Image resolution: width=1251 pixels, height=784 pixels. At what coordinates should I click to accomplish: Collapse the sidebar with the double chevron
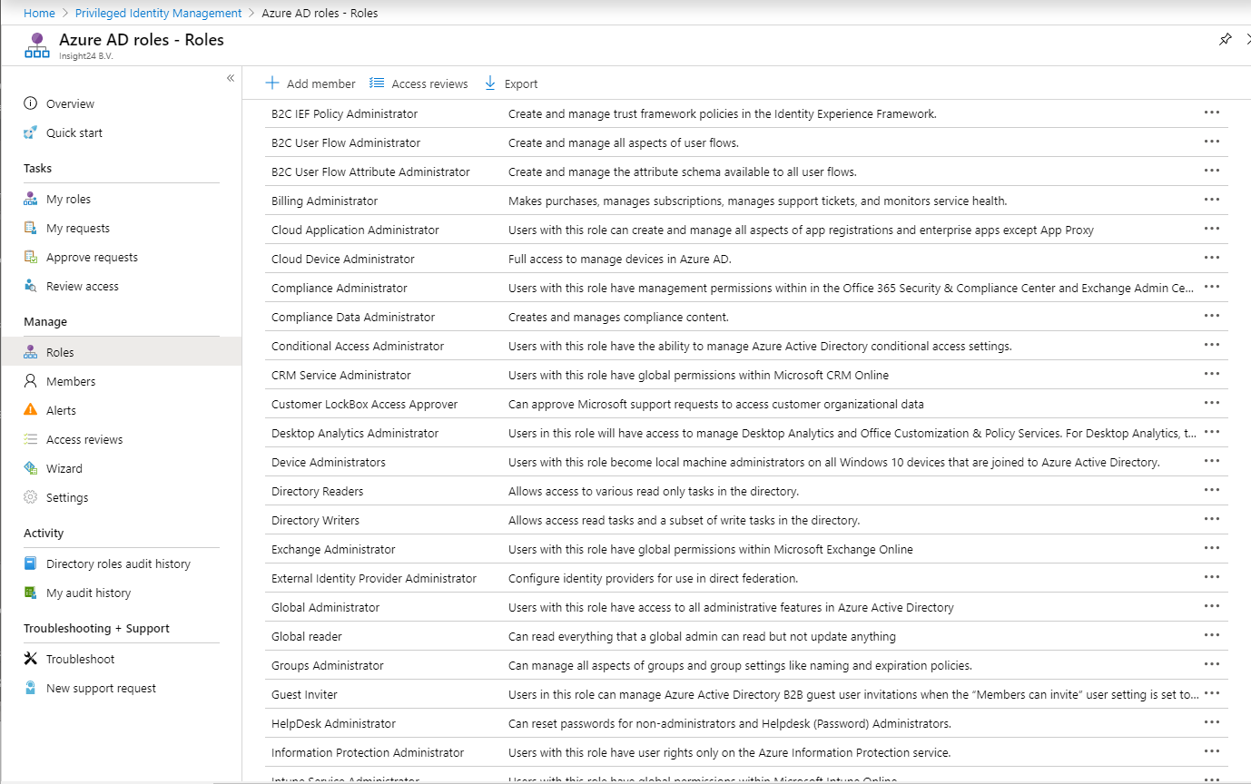(x=231, y=78)
